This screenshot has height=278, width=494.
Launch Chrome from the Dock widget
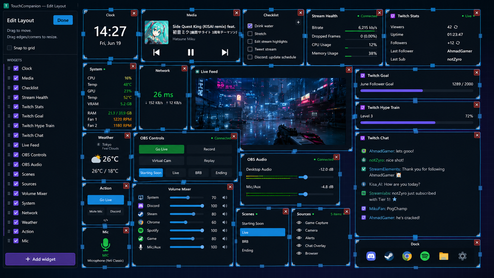tap(407, 256)
